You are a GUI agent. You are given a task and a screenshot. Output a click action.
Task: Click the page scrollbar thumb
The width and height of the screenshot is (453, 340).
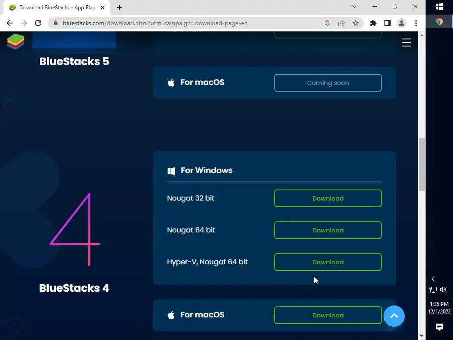(422, 165)
